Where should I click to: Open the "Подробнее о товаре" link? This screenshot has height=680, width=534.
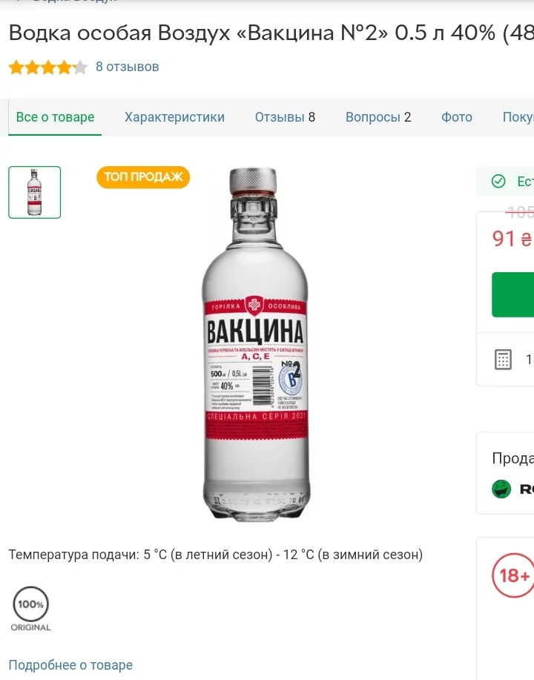(70, 665)
